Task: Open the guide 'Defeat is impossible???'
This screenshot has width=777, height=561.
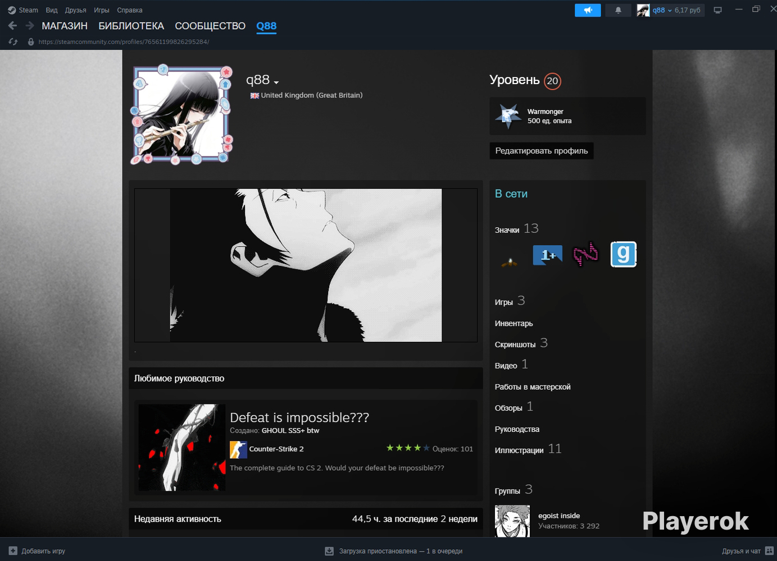Action: pos(299,417)
